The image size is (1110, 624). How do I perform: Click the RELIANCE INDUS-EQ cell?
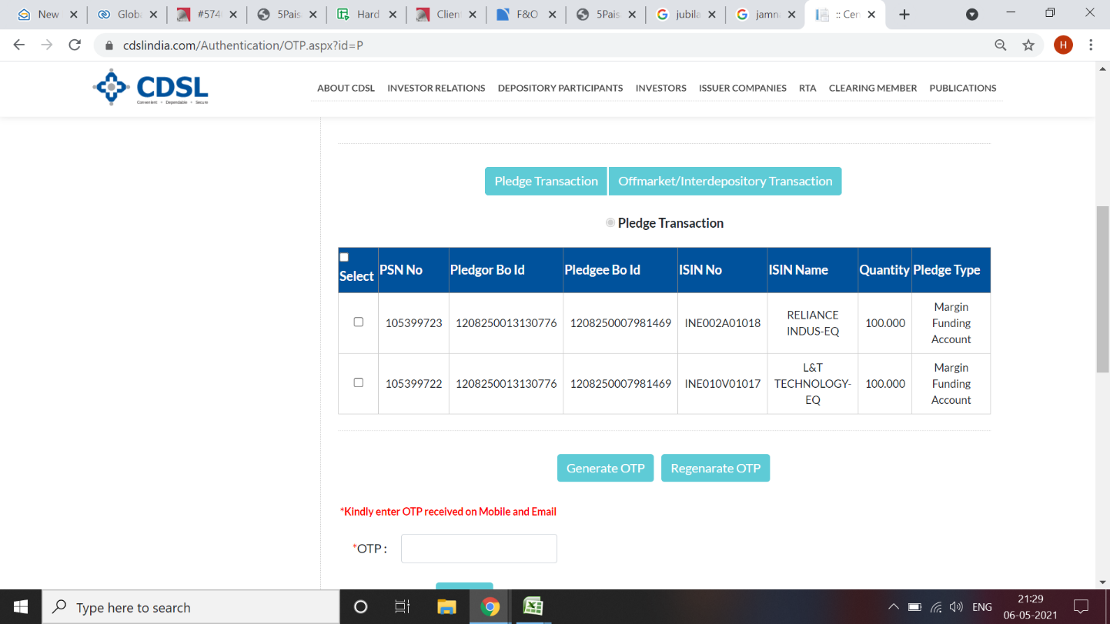pos(813,323)
